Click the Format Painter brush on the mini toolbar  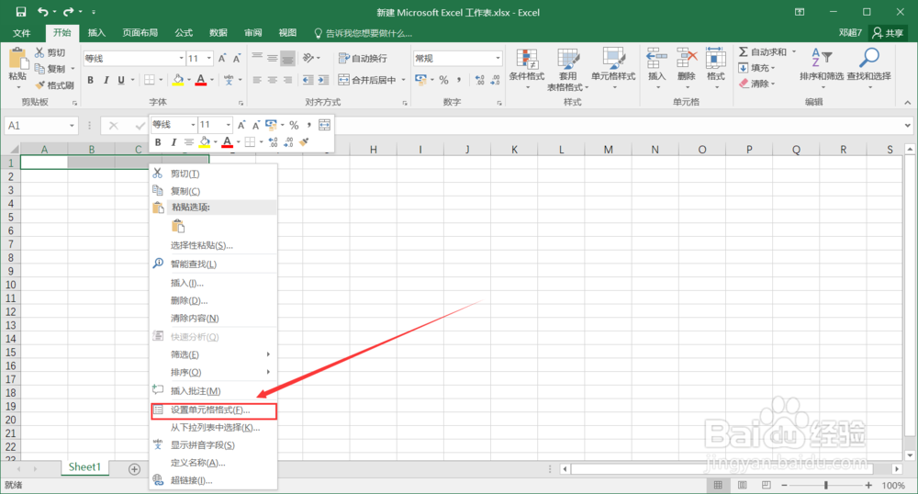(x=304, y=142)
